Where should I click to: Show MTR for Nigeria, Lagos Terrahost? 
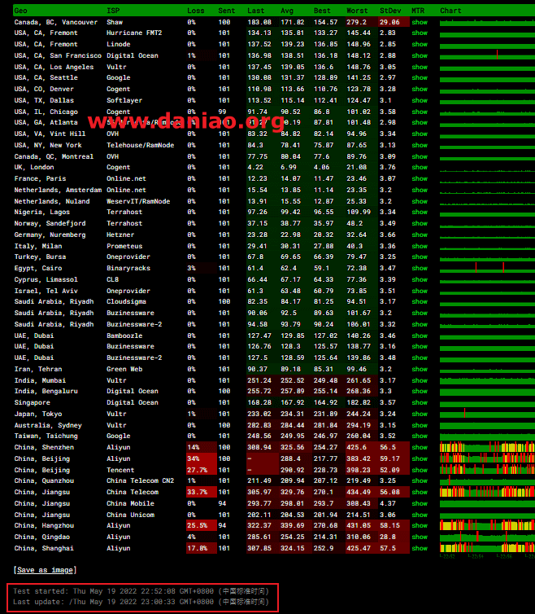point(420,212)
